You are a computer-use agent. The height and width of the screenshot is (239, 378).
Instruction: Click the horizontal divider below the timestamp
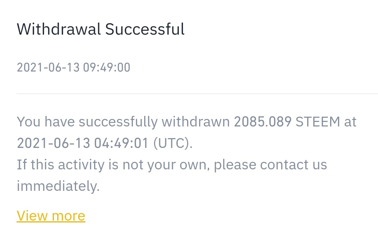[197, 93]
